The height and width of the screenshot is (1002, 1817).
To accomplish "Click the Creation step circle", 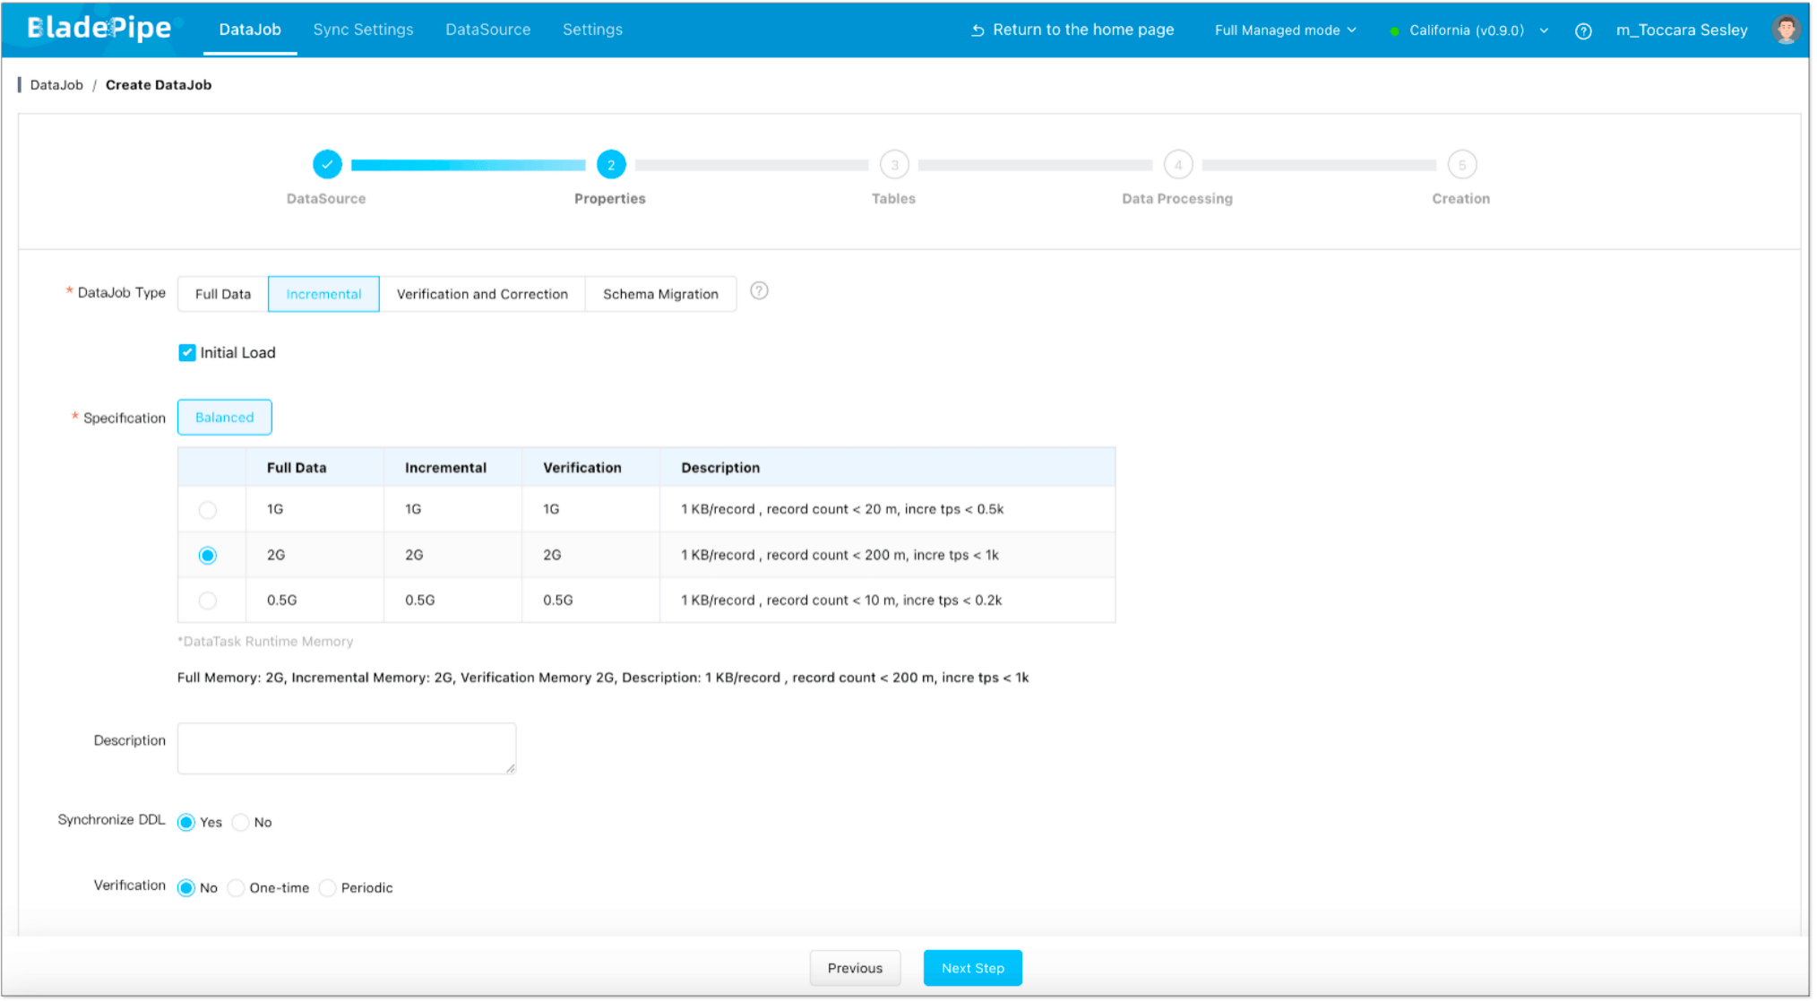I will point(1461,164).
